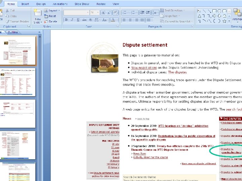The height and width of the screenshot is (181, 242).
Task: Select the Text Box shape in gallery
Action: (x=199, y=11)
